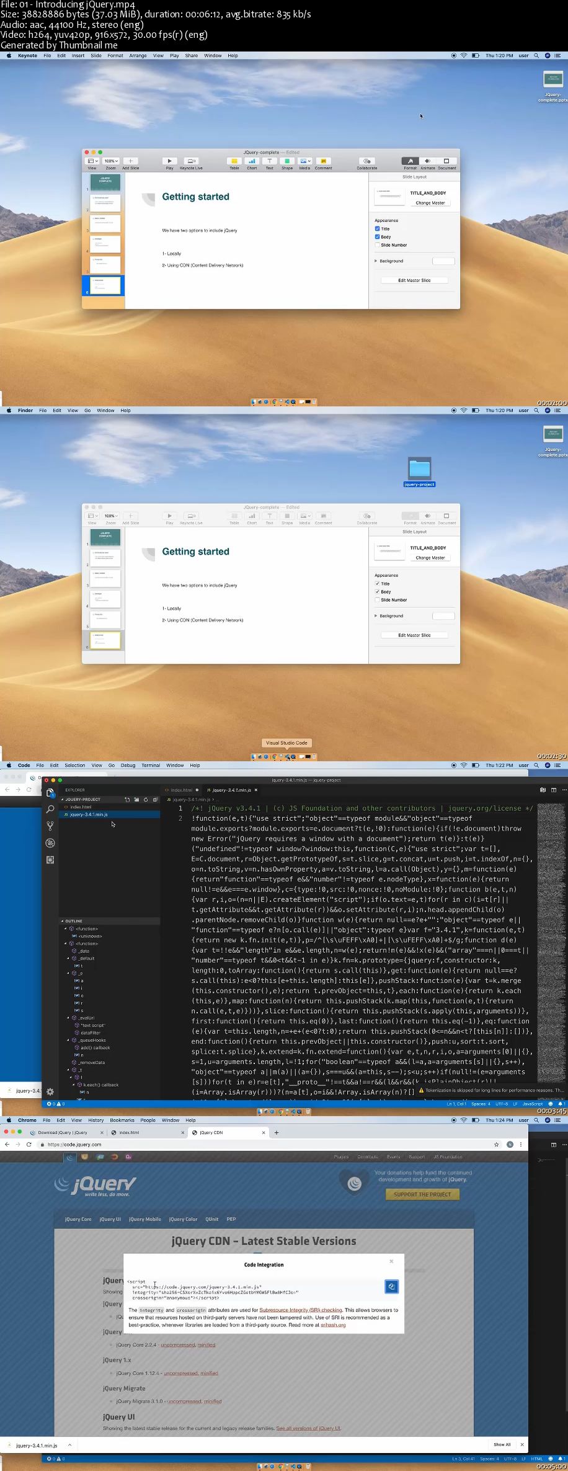Image resolution: width=568 pixels, height=1471 pixels.
Task: Open the Debug view in VS Code activity bar
Action: coord(50,843)
